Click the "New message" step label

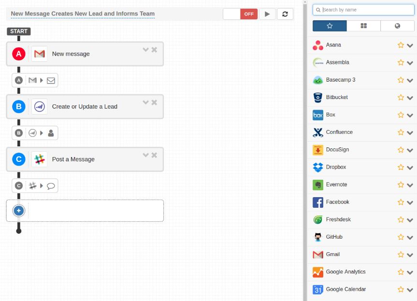71,54
